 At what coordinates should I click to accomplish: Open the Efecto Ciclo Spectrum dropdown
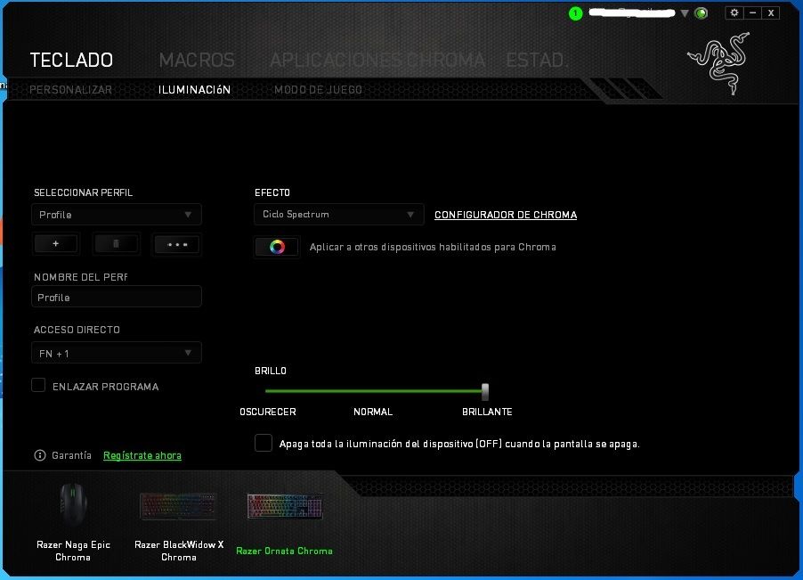click(338, 215)
